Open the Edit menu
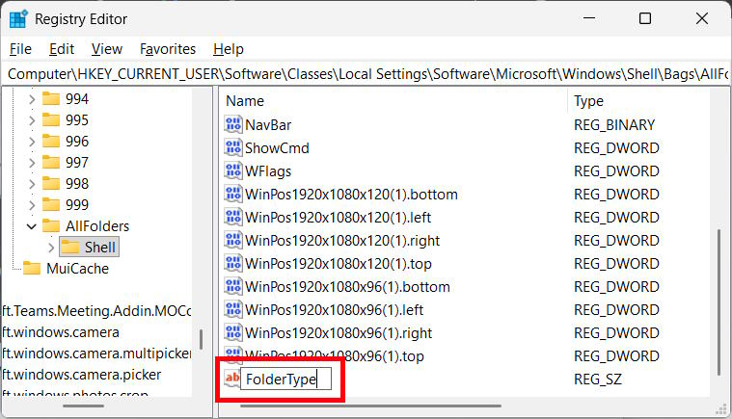 [62, 49]
